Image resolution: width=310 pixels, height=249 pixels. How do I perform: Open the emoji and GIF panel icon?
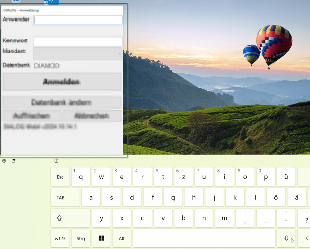(14, 161)
